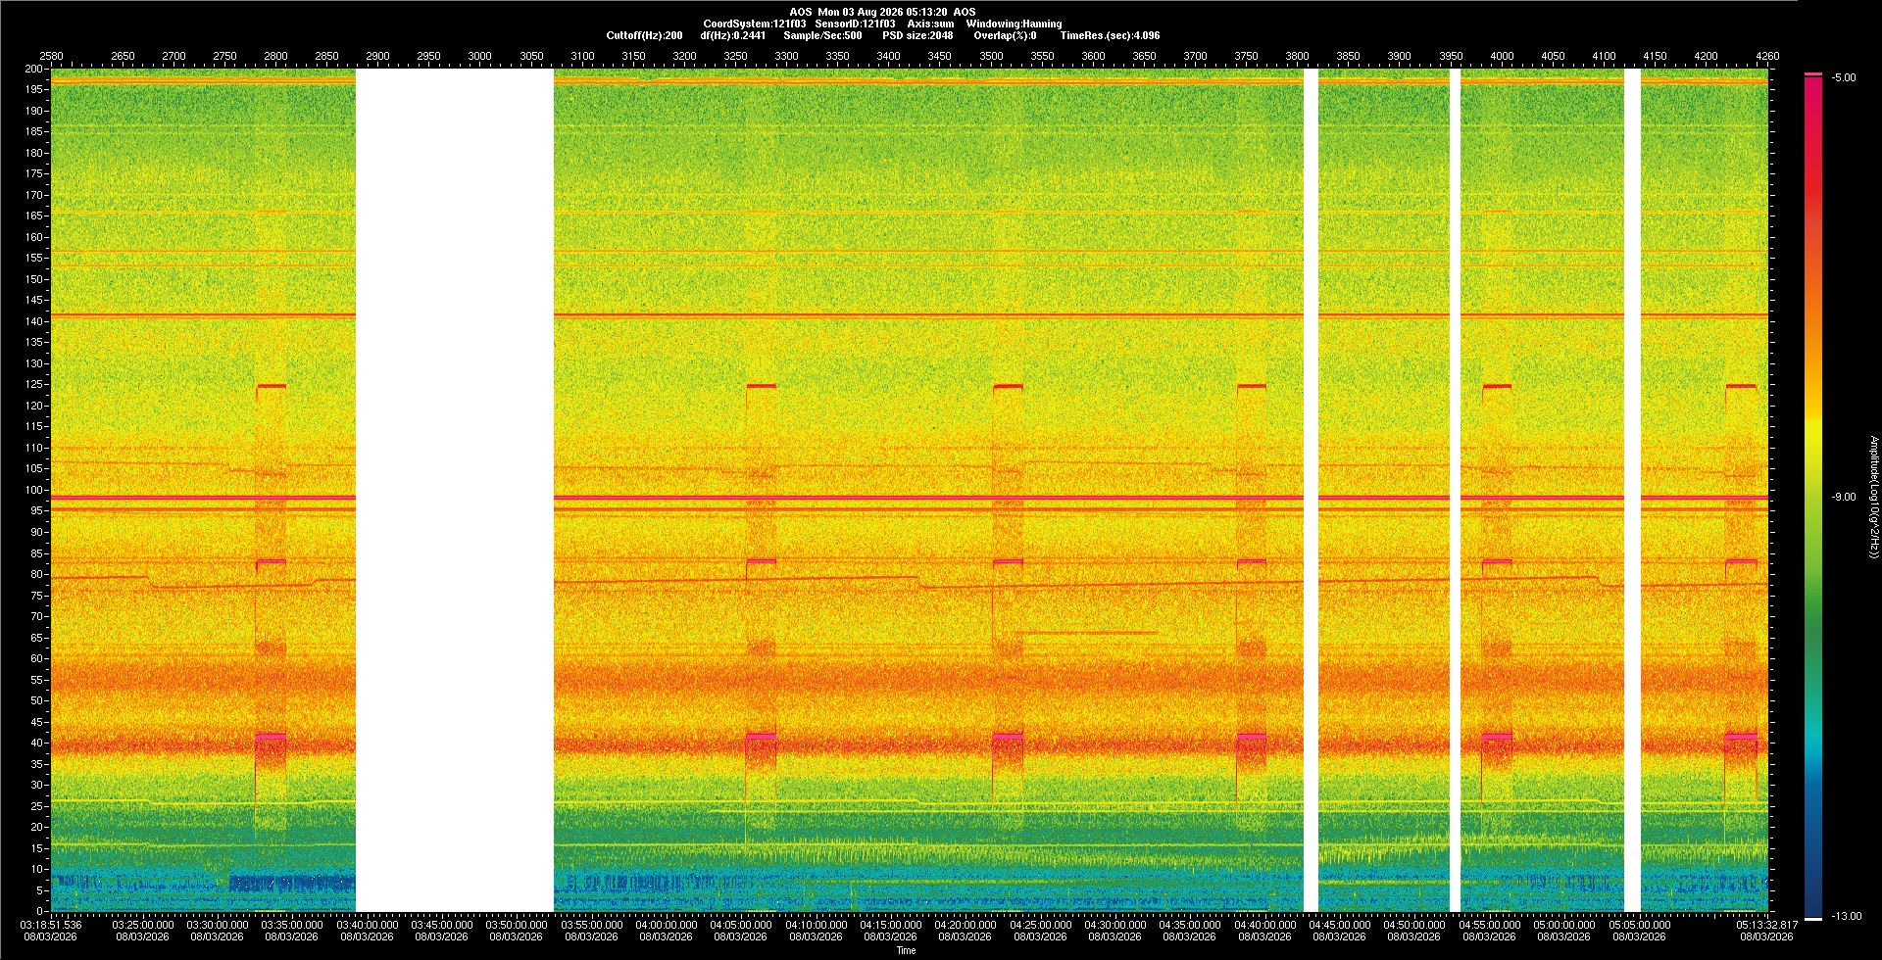1882x960 pixels.
Task: Click the color scale gradient bar
Action: [1813, 497]
